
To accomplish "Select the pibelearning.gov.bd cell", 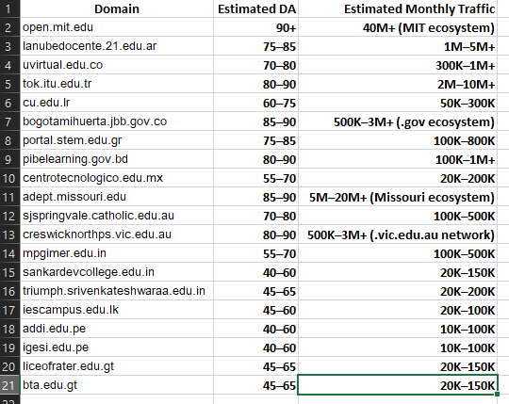I will click(x=117, y=159).
